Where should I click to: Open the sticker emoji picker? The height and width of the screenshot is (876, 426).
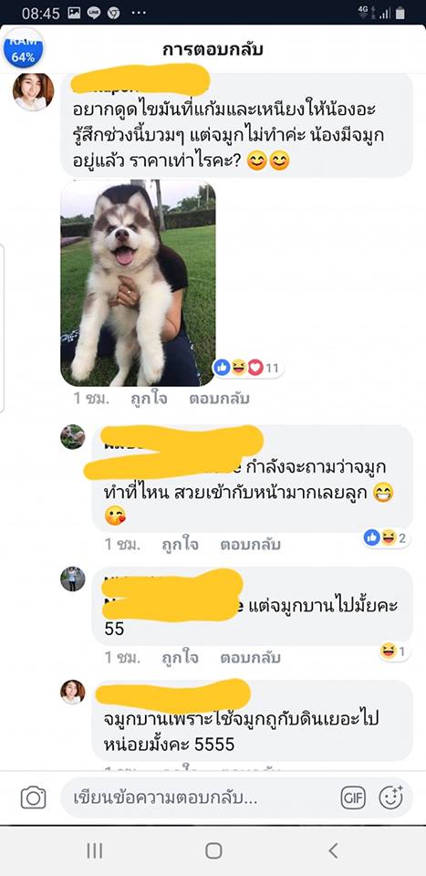390,797
